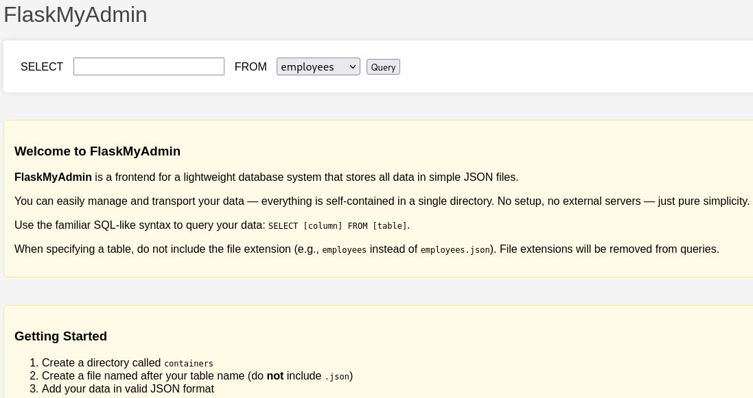Click the 'You can easily manage' paragraph
Viewport: 753px width, 398px height.
[x=382, y=201]
